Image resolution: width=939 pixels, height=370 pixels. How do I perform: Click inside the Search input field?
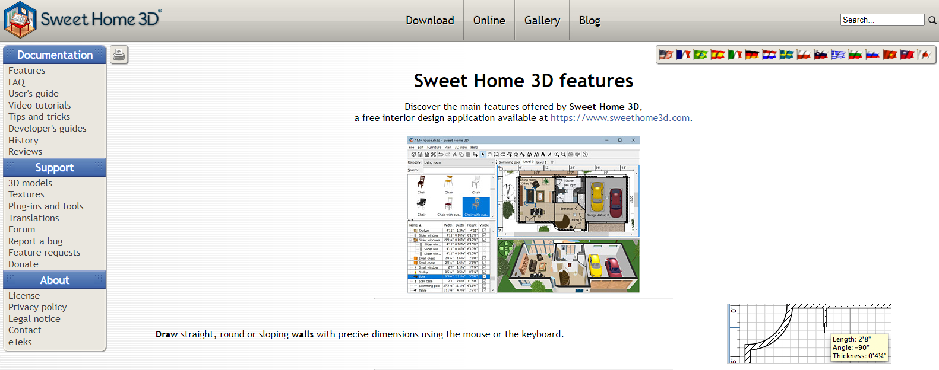coord(882,20)
